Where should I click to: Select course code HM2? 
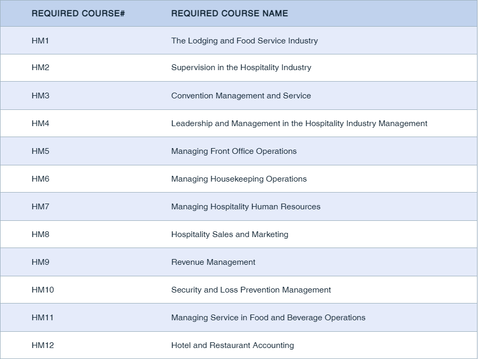pyautogui.click(x=40, y=68)
